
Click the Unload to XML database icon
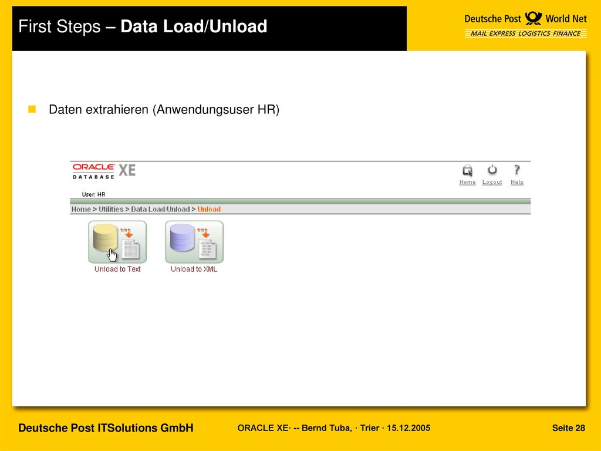coord(194,241)
